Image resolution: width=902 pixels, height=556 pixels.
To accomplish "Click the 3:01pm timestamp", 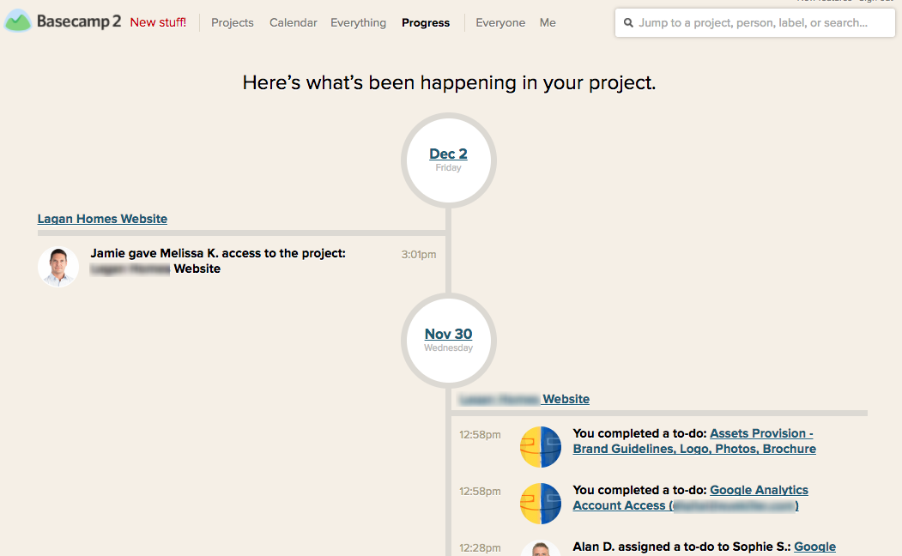I will (x=419, y=255).
